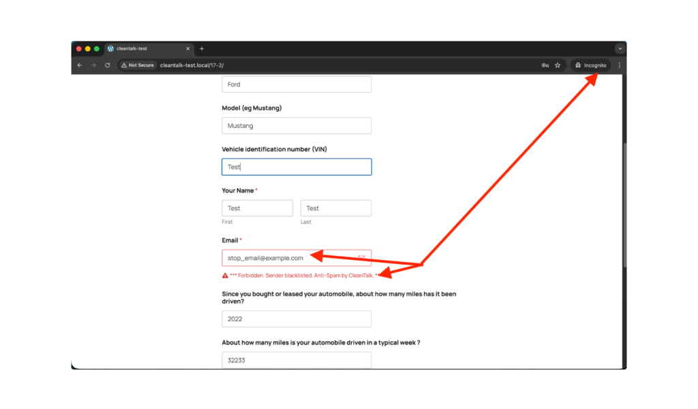Screen dimensions: 698x409
Task: Focus the Model field containing Mustang
Action: (297, 126)
